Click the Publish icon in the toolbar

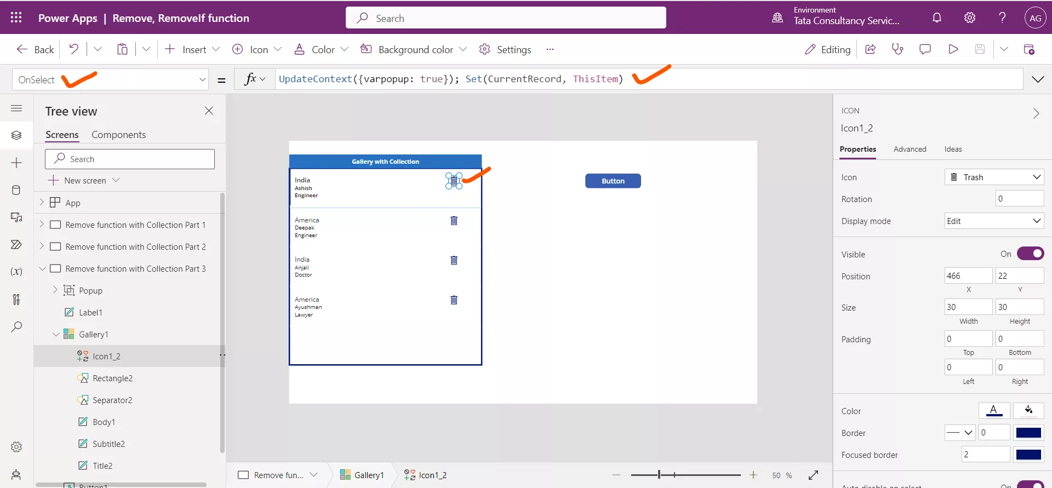click(x=1029, y=49)
